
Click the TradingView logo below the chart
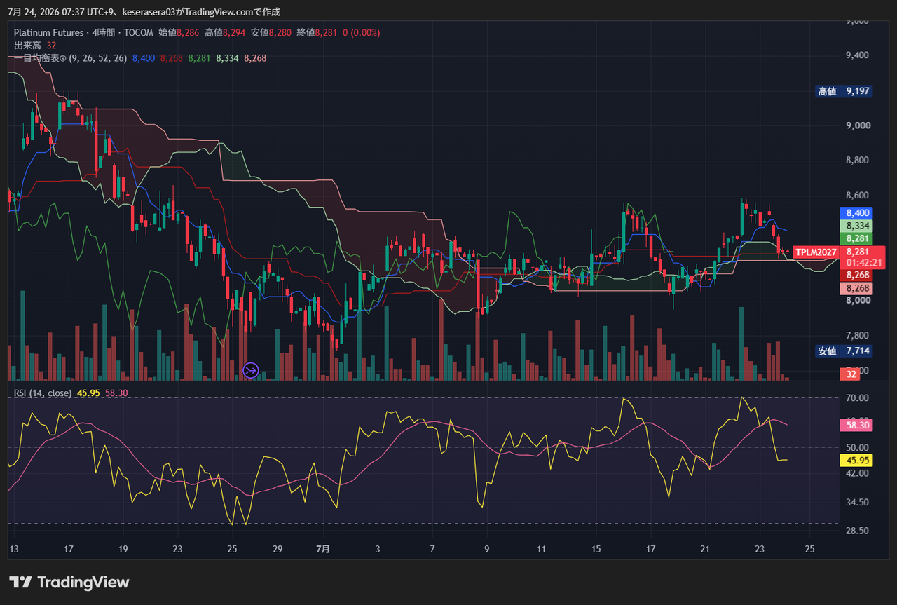tap(69, 582)
